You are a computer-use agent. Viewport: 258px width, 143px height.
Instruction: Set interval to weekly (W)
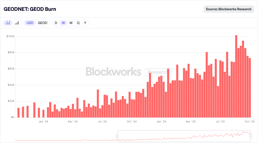(63, 23)
